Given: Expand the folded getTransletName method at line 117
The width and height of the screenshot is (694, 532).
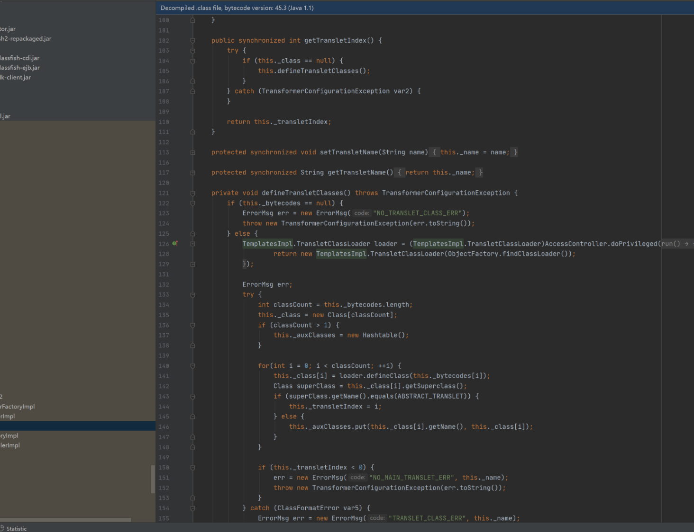Looking at the screenshot, I should point(192,173).
